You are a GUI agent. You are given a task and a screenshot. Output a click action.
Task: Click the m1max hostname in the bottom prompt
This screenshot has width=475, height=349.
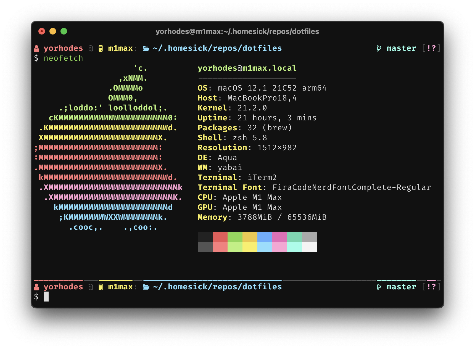(x=120, y=287)
